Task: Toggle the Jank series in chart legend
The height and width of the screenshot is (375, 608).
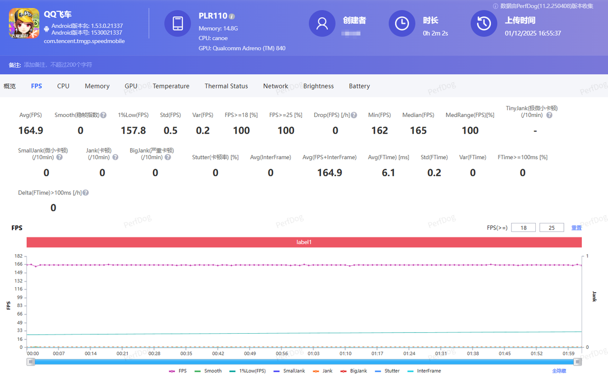Action: point(323,371)
